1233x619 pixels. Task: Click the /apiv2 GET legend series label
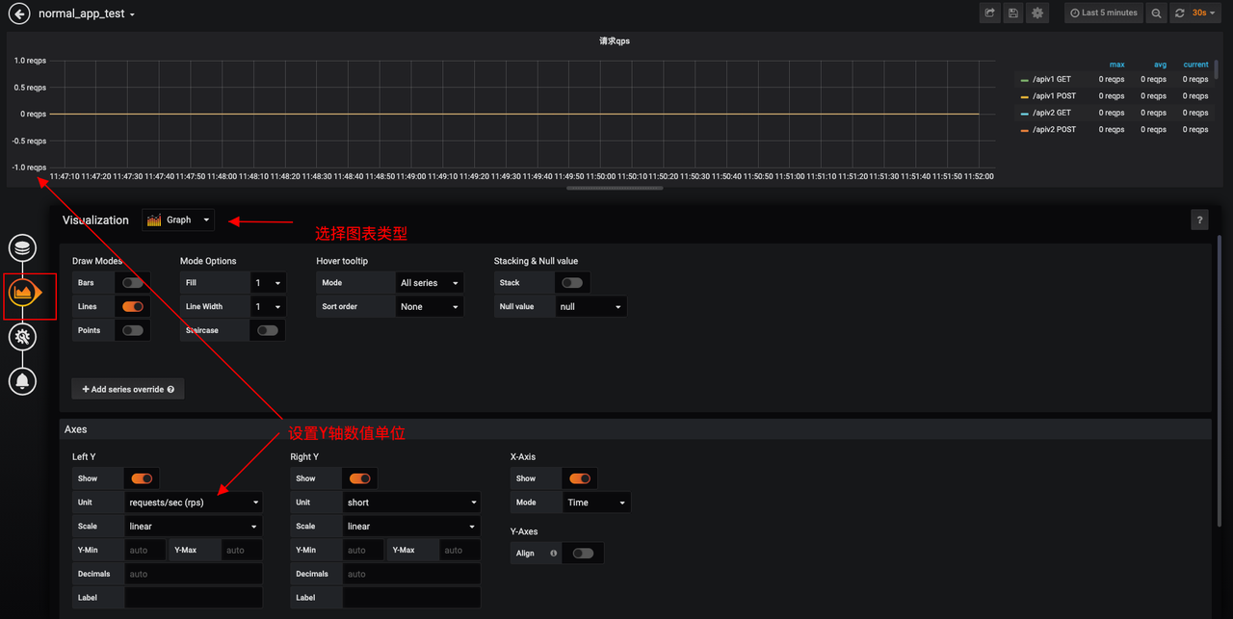click(1051, 113)
